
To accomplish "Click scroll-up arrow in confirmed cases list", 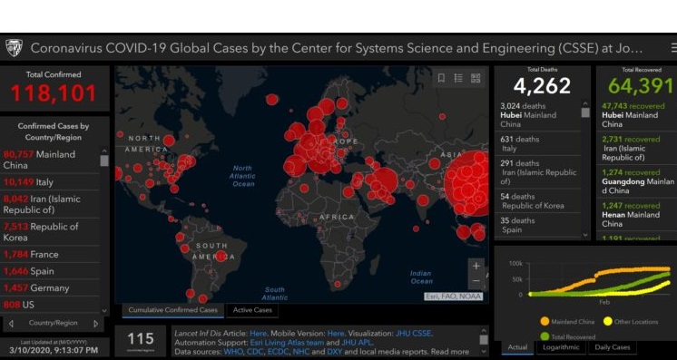I will (x=104, y=151).
